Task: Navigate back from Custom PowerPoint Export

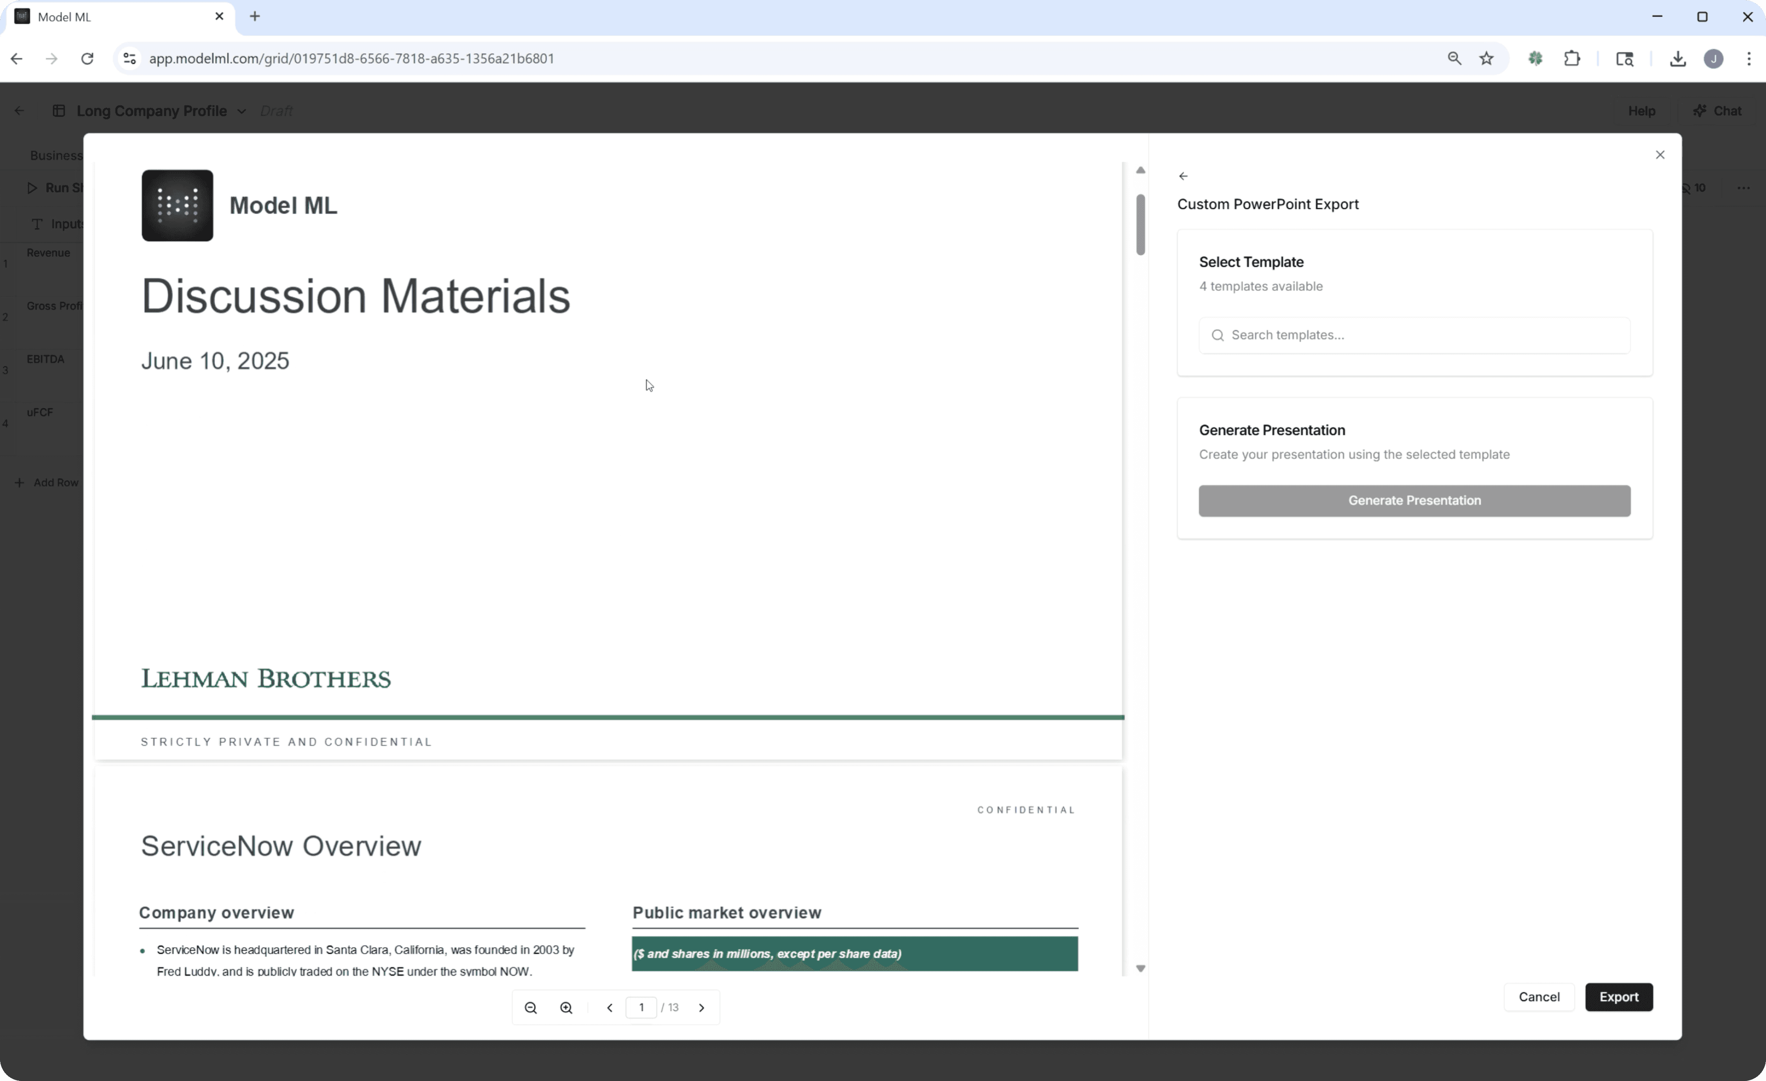Action: coord(1183,176)
